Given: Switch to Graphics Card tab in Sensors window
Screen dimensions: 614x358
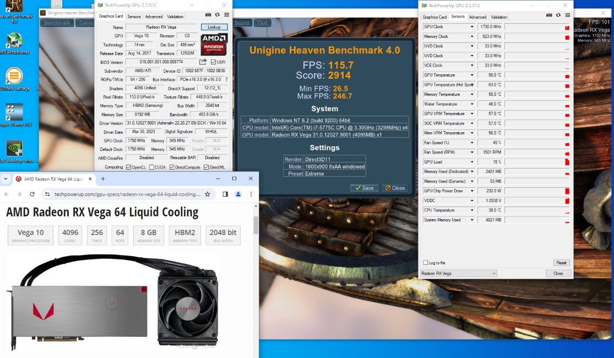Looking at the screenshot, I should click(434, 17).
